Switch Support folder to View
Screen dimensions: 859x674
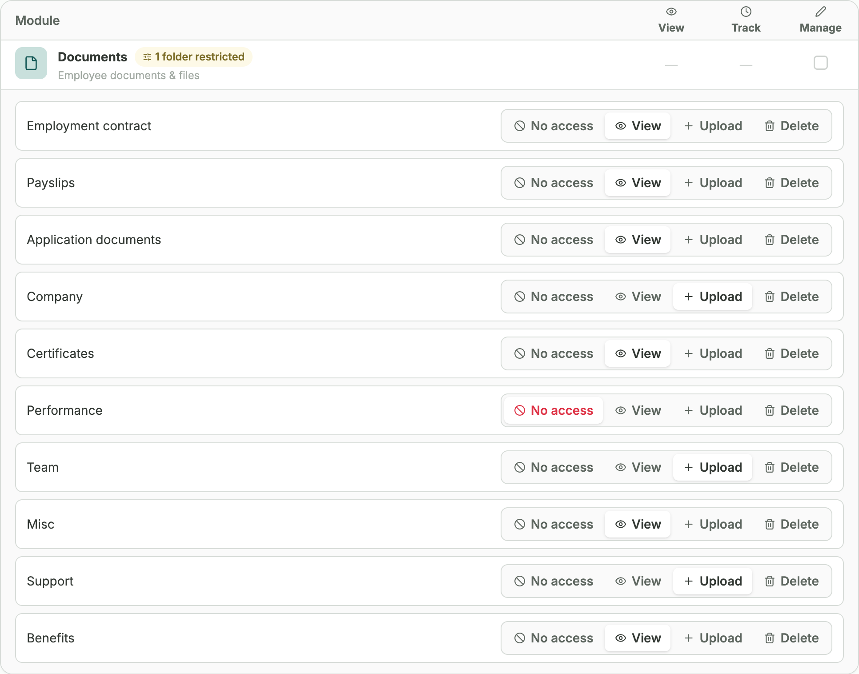(638, 581)
